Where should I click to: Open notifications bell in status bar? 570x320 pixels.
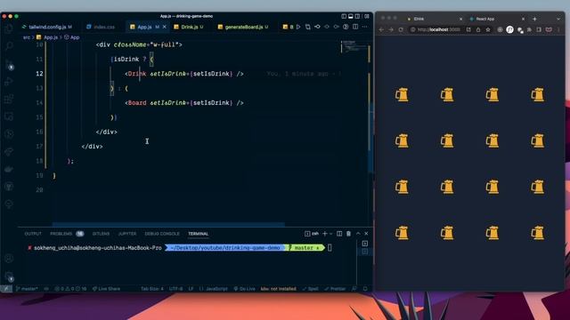pyautogui.click(x=365, y=289)
